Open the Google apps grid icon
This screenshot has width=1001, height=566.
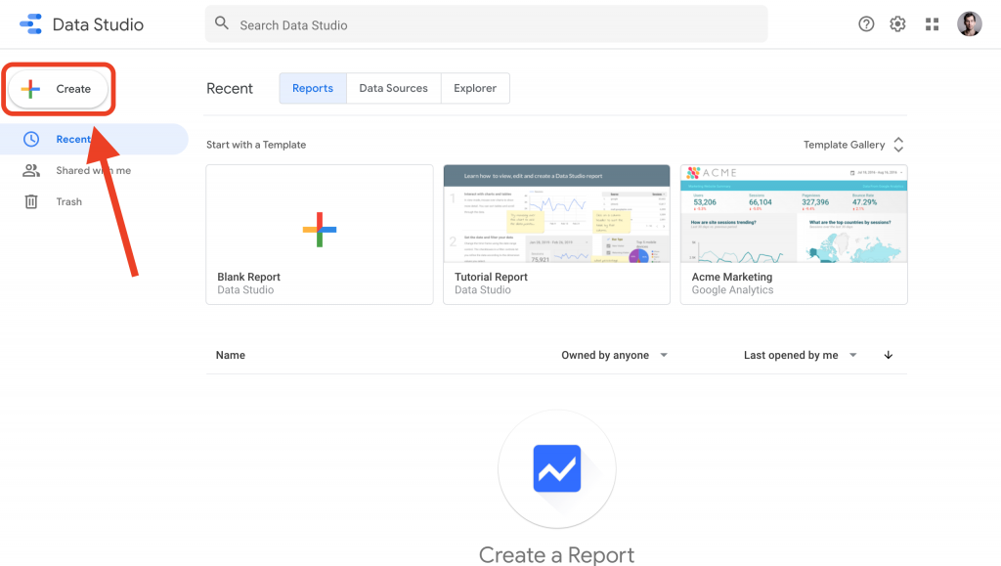click(x=932, y=24)
